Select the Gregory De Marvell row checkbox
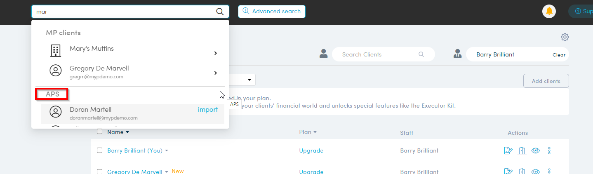The image size is (593, 174). coord(99,172)
